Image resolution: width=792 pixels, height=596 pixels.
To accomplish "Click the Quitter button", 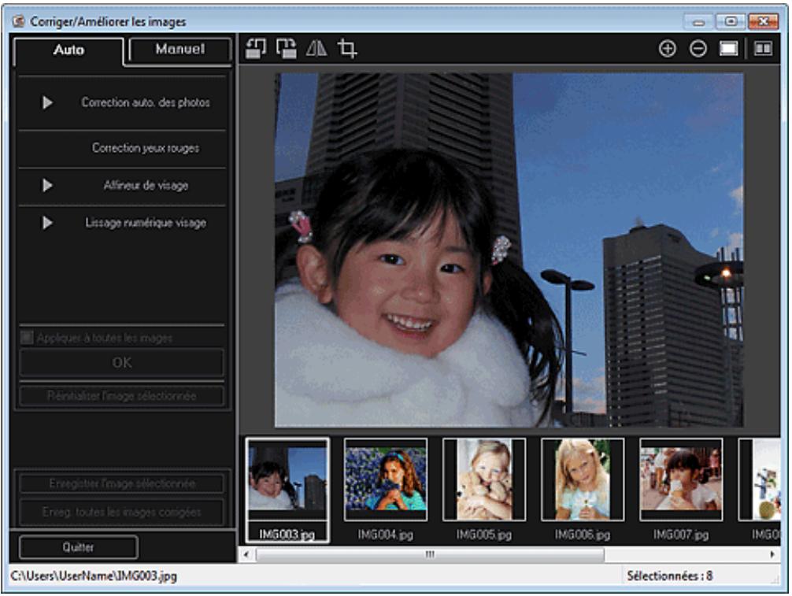I will tap(78, 547).
